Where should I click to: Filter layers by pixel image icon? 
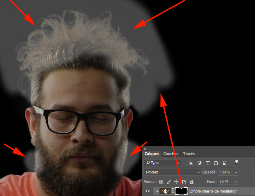191,163
